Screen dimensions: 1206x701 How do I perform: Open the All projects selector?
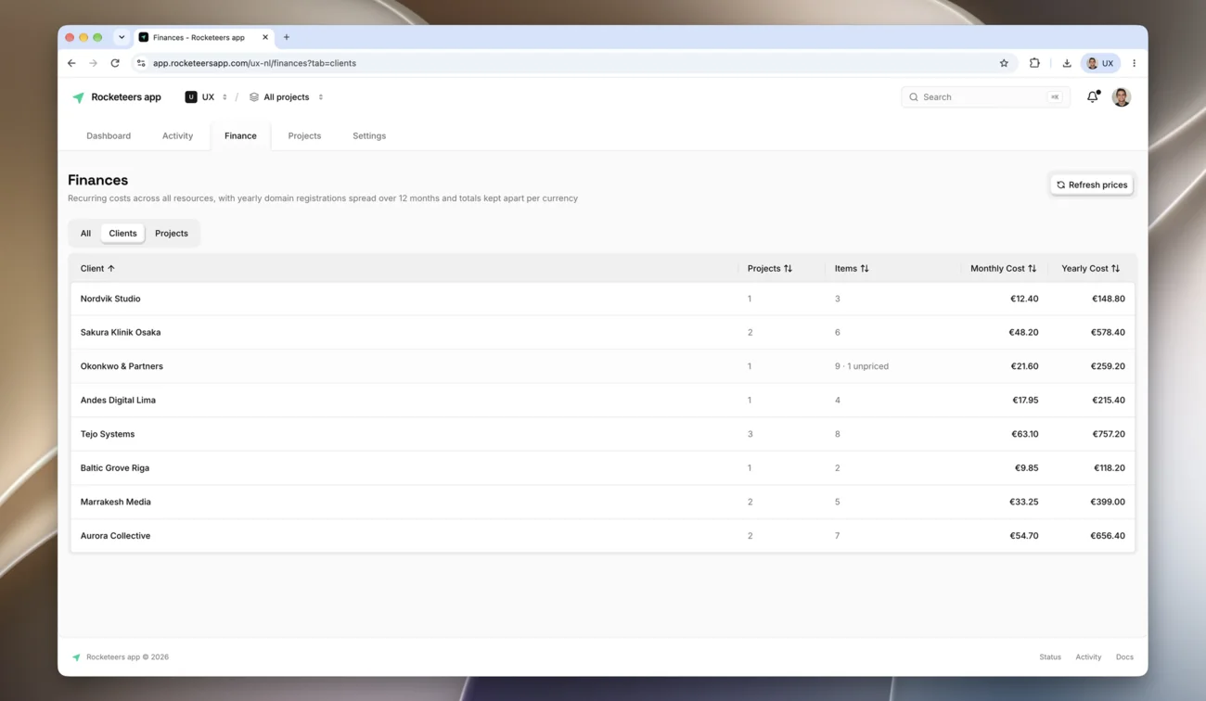pos(286,96)
